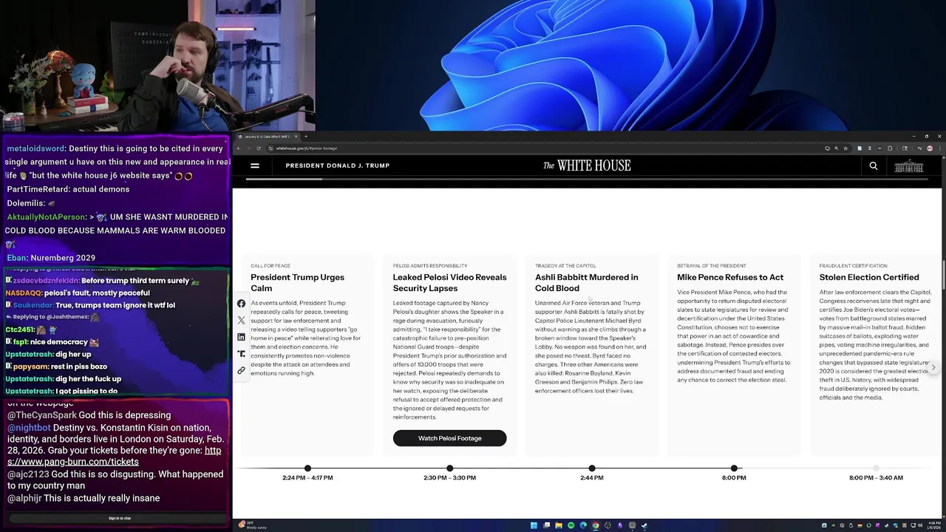This screenshot has height=532, width=946.
Task: Open Microsoft Edge from the taskbar
Action: point(583,525)
